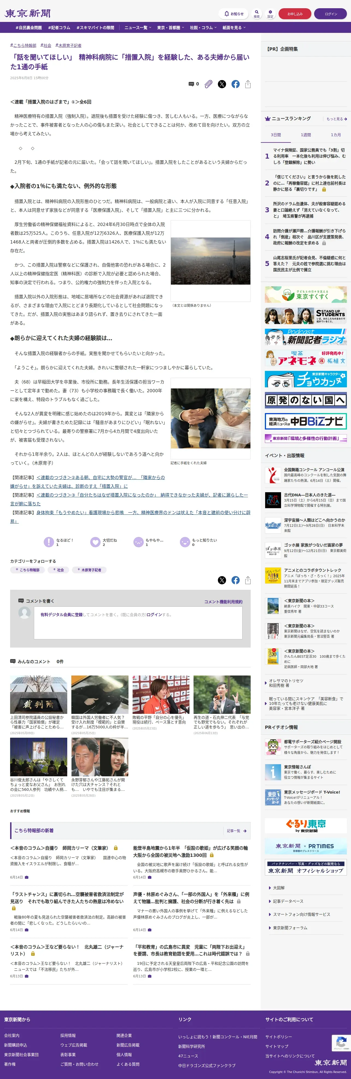351x1079 pixels.
Task: Open #自民裏金問題 nav item
Action: pos(29,28)
